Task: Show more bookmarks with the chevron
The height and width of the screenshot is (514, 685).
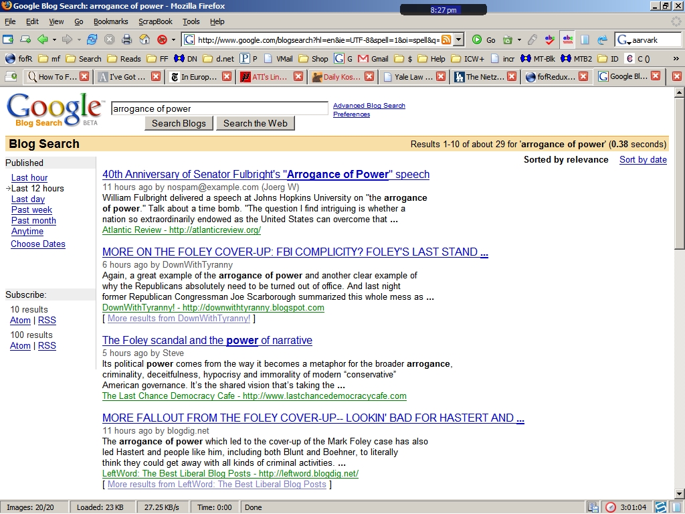Action: (676, 59)
